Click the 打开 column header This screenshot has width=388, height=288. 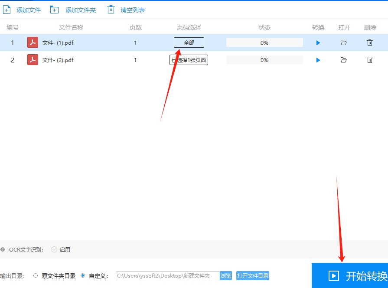(x=344, y=27)
